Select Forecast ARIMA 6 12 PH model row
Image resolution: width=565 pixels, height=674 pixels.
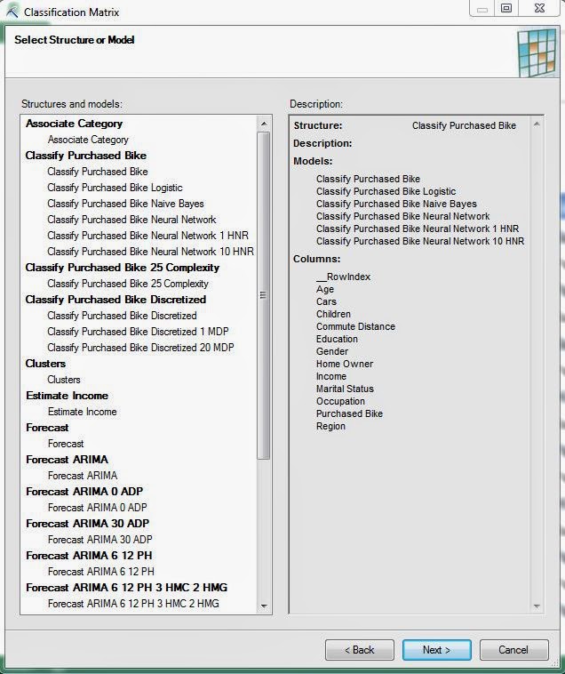101,571
